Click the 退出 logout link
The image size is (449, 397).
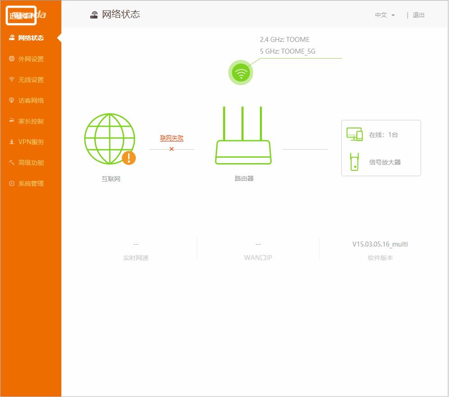pos(418,15)
